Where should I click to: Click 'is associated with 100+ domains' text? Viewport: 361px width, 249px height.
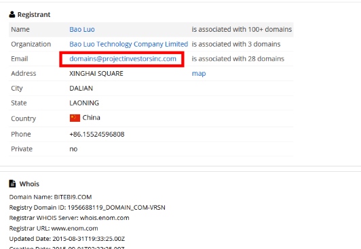click(x=242, y=29)
